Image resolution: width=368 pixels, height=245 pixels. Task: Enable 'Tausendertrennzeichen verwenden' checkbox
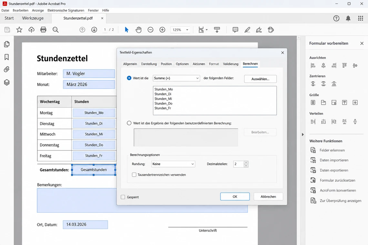click(134, 175)
